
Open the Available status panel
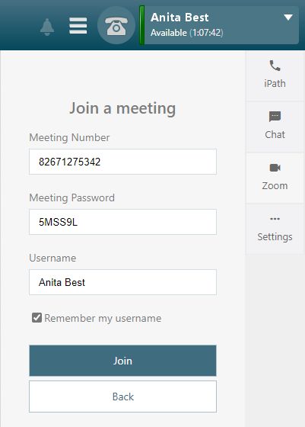[219, 25]
